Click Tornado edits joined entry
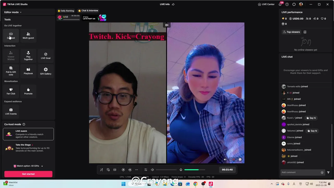This screenshot has height=188, width=334. click(x=295, y=86)
